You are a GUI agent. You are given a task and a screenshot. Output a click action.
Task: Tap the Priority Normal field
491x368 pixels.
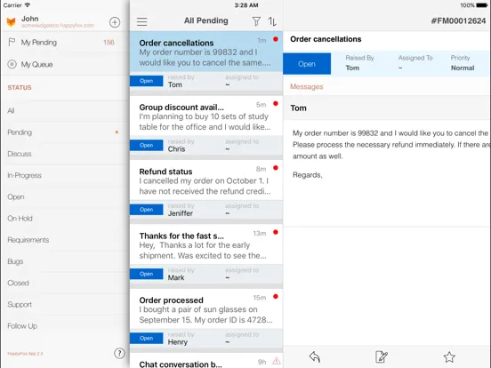pyautogui.click(x=463, y=63)
